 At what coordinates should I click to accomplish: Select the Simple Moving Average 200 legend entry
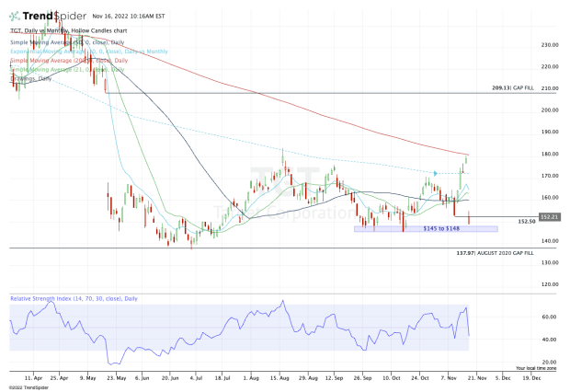pos(69,61)
